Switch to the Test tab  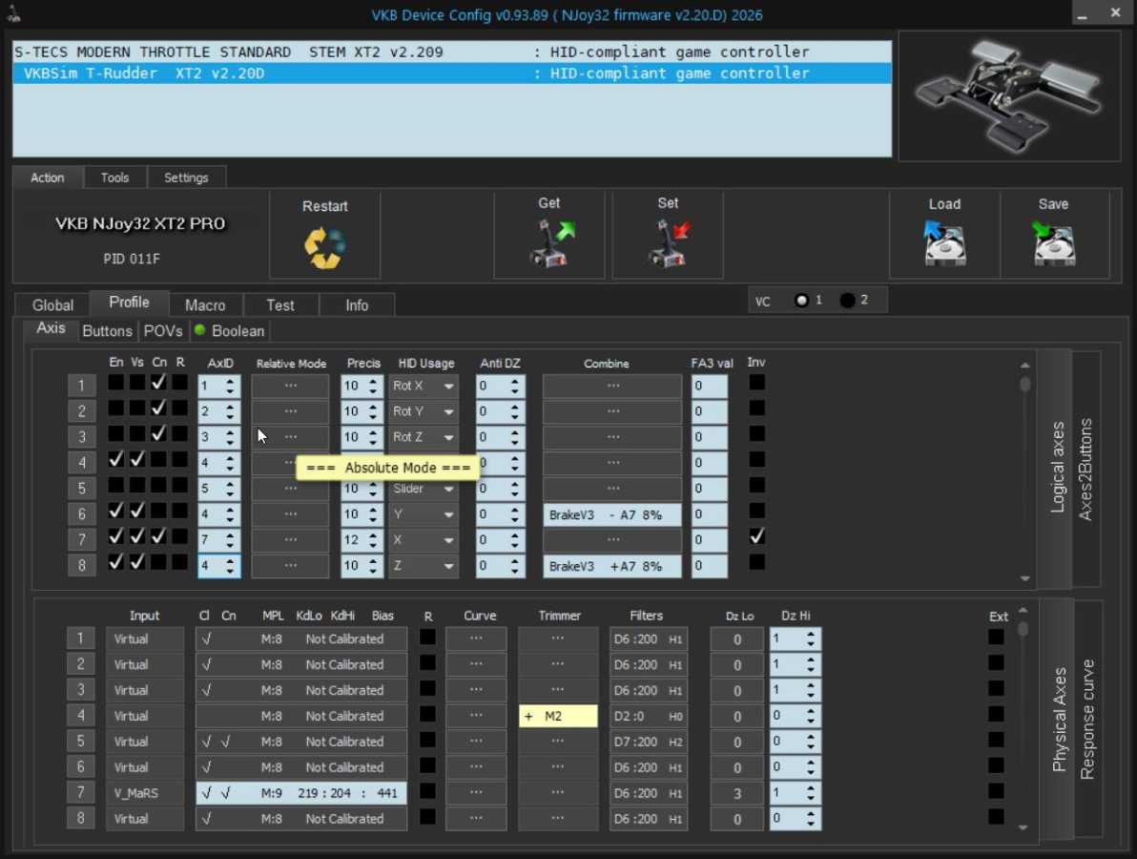[280, 305]
